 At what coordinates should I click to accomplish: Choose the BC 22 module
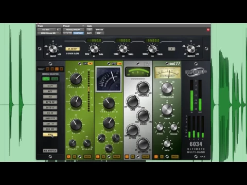(50, 113)
